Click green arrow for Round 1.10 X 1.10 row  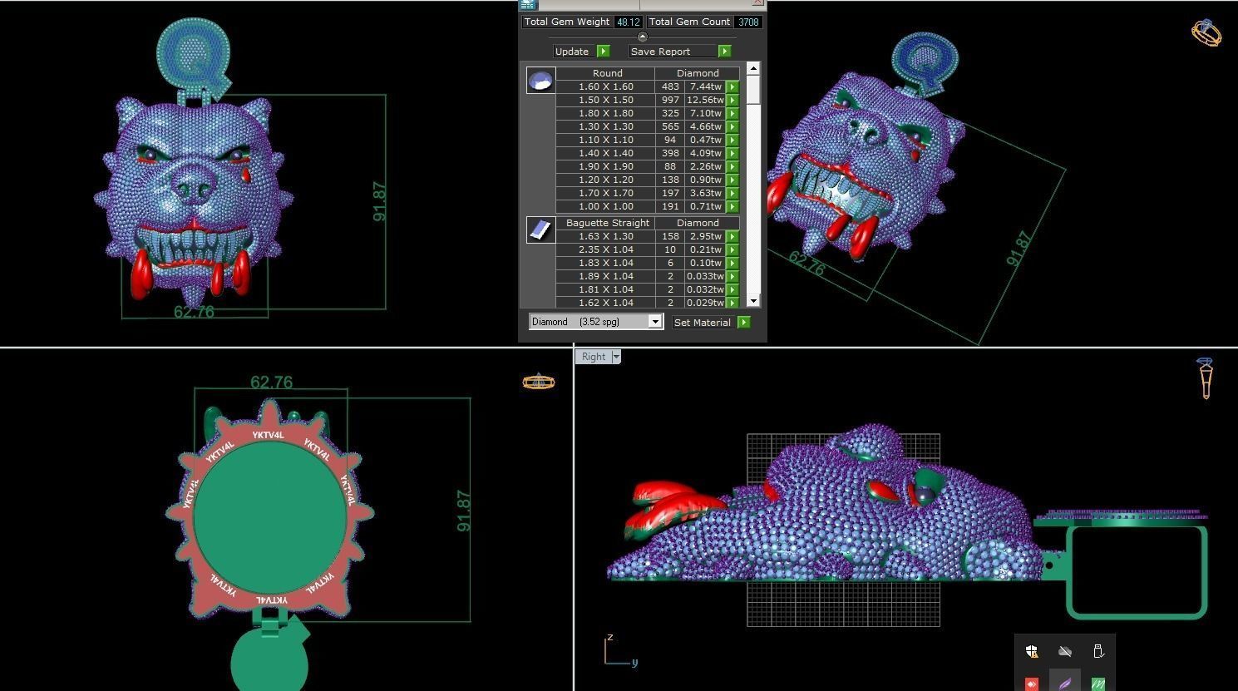[x=732, y=140]
